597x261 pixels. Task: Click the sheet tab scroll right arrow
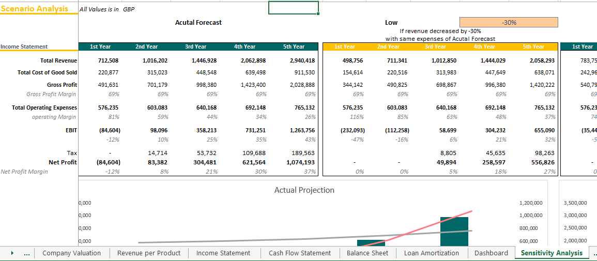[x=12, y=253]
